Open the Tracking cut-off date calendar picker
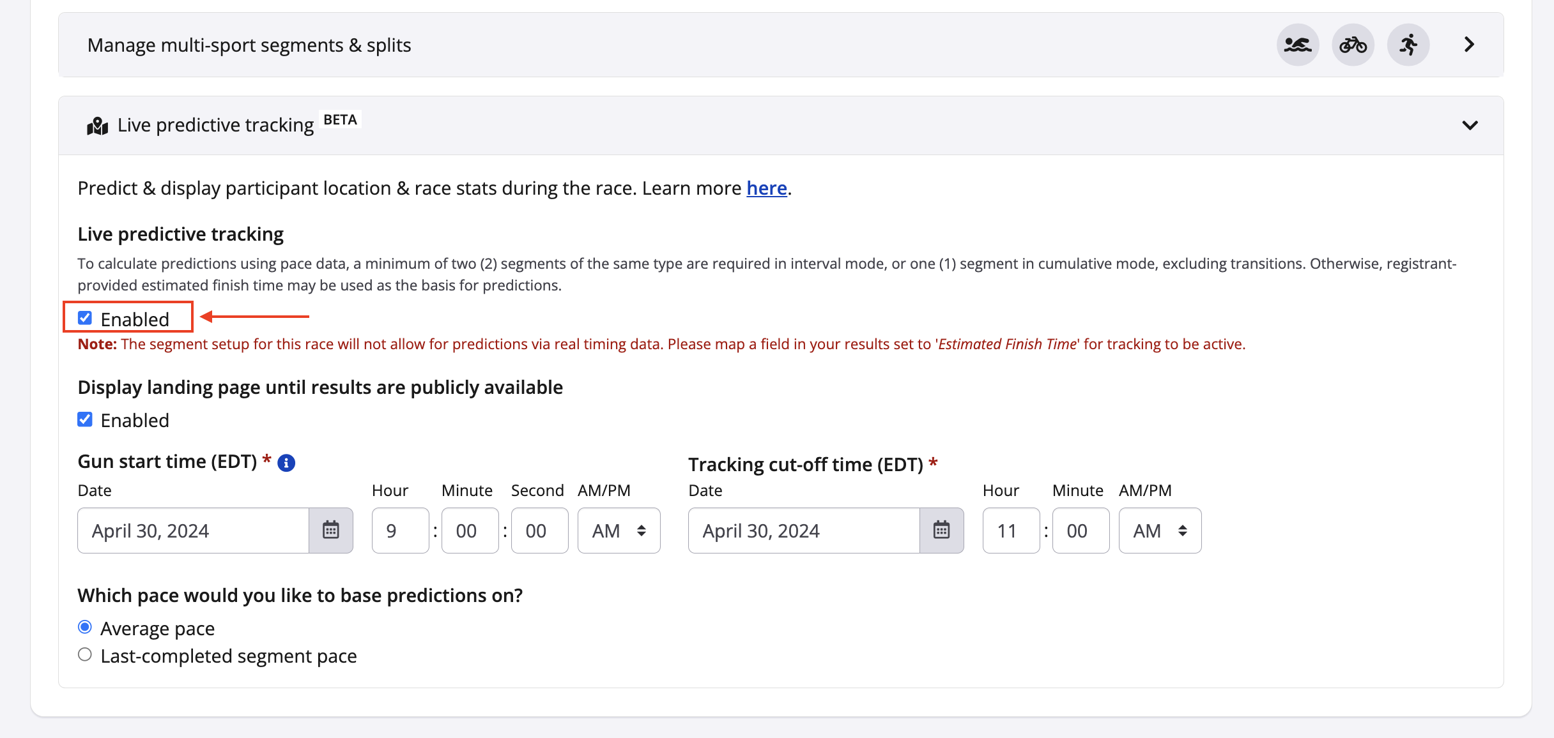1554x738 pixels. pyautogui.click(x=941, y=530)
